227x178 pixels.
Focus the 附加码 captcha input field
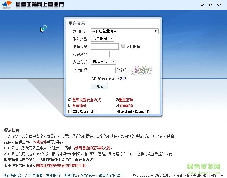(x=103, y=70)
